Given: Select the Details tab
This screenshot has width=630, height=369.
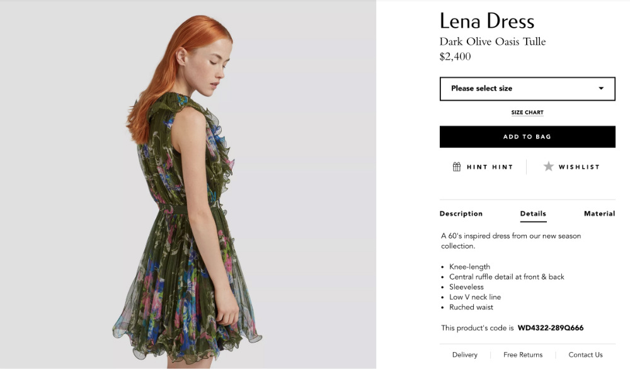Looking at the screenshot, I should 533,213.
